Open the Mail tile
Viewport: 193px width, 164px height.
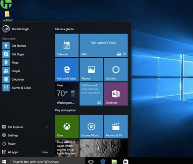point(104,45)
